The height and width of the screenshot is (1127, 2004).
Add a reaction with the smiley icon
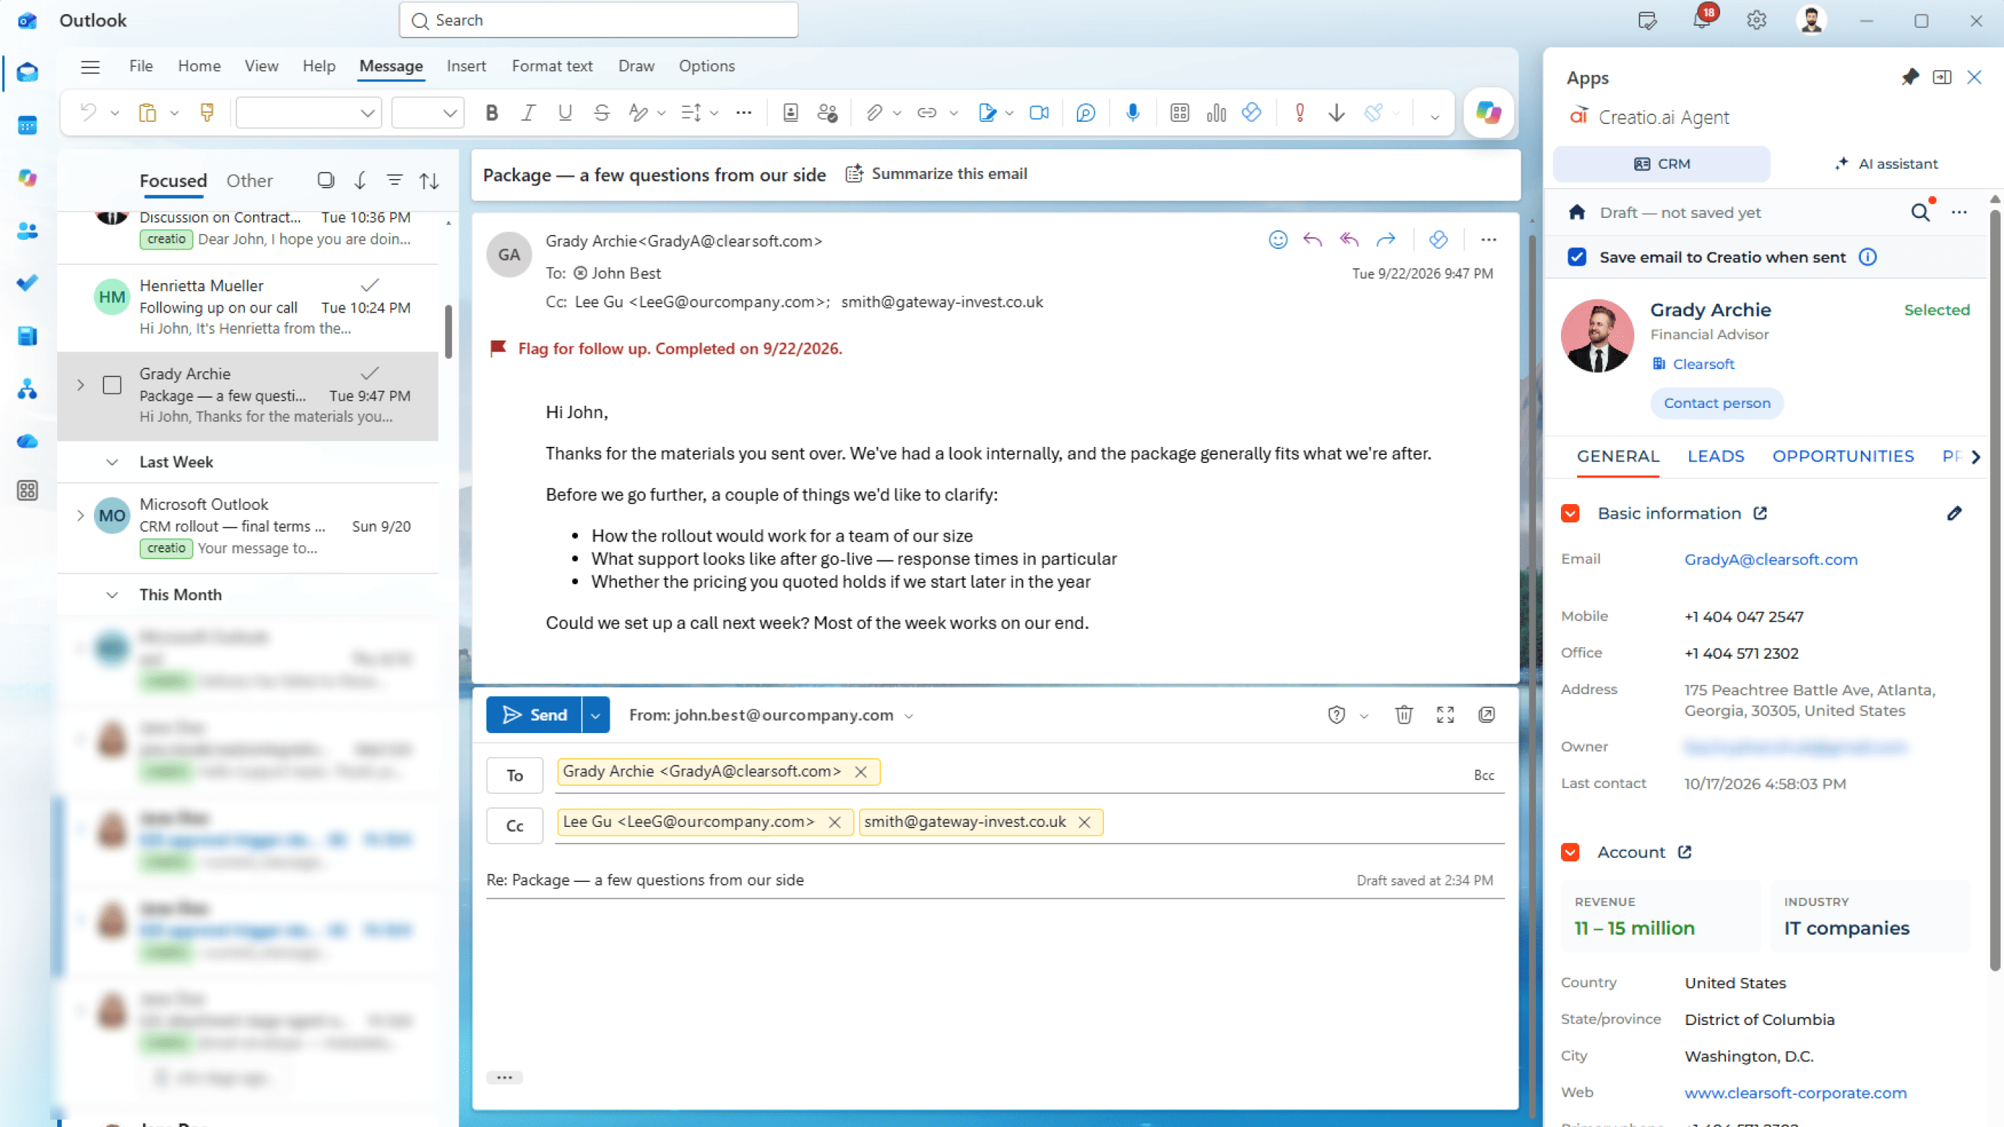[1277, 240]
